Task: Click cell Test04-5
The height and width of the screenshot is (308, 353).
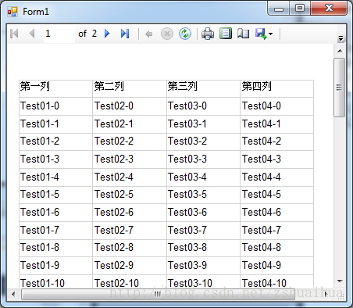Action: click(276, 195)
